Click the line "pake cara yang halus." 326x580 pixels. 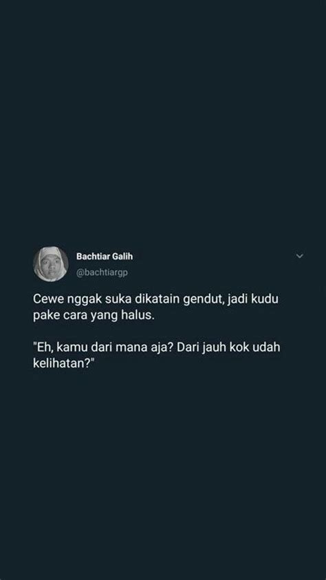click(93, 316)
